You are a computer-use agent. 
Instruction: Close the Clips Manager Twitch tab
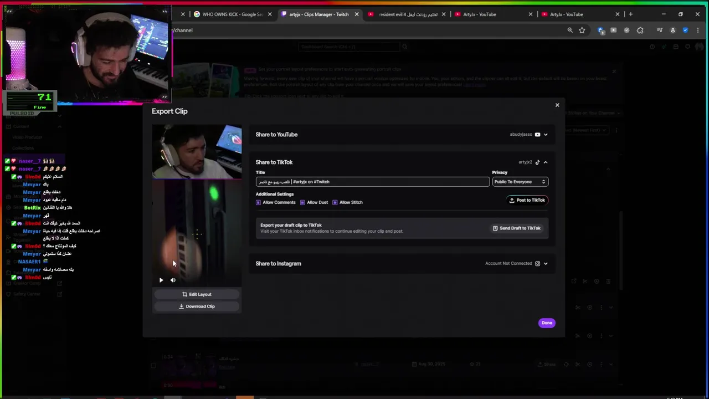point(357,14)
